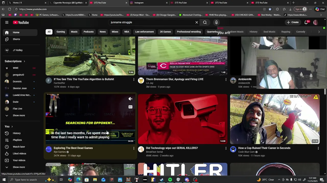Open the Shorts page from sidebar
The width and height of the screenshot is (327, 183).
point(20,39)
